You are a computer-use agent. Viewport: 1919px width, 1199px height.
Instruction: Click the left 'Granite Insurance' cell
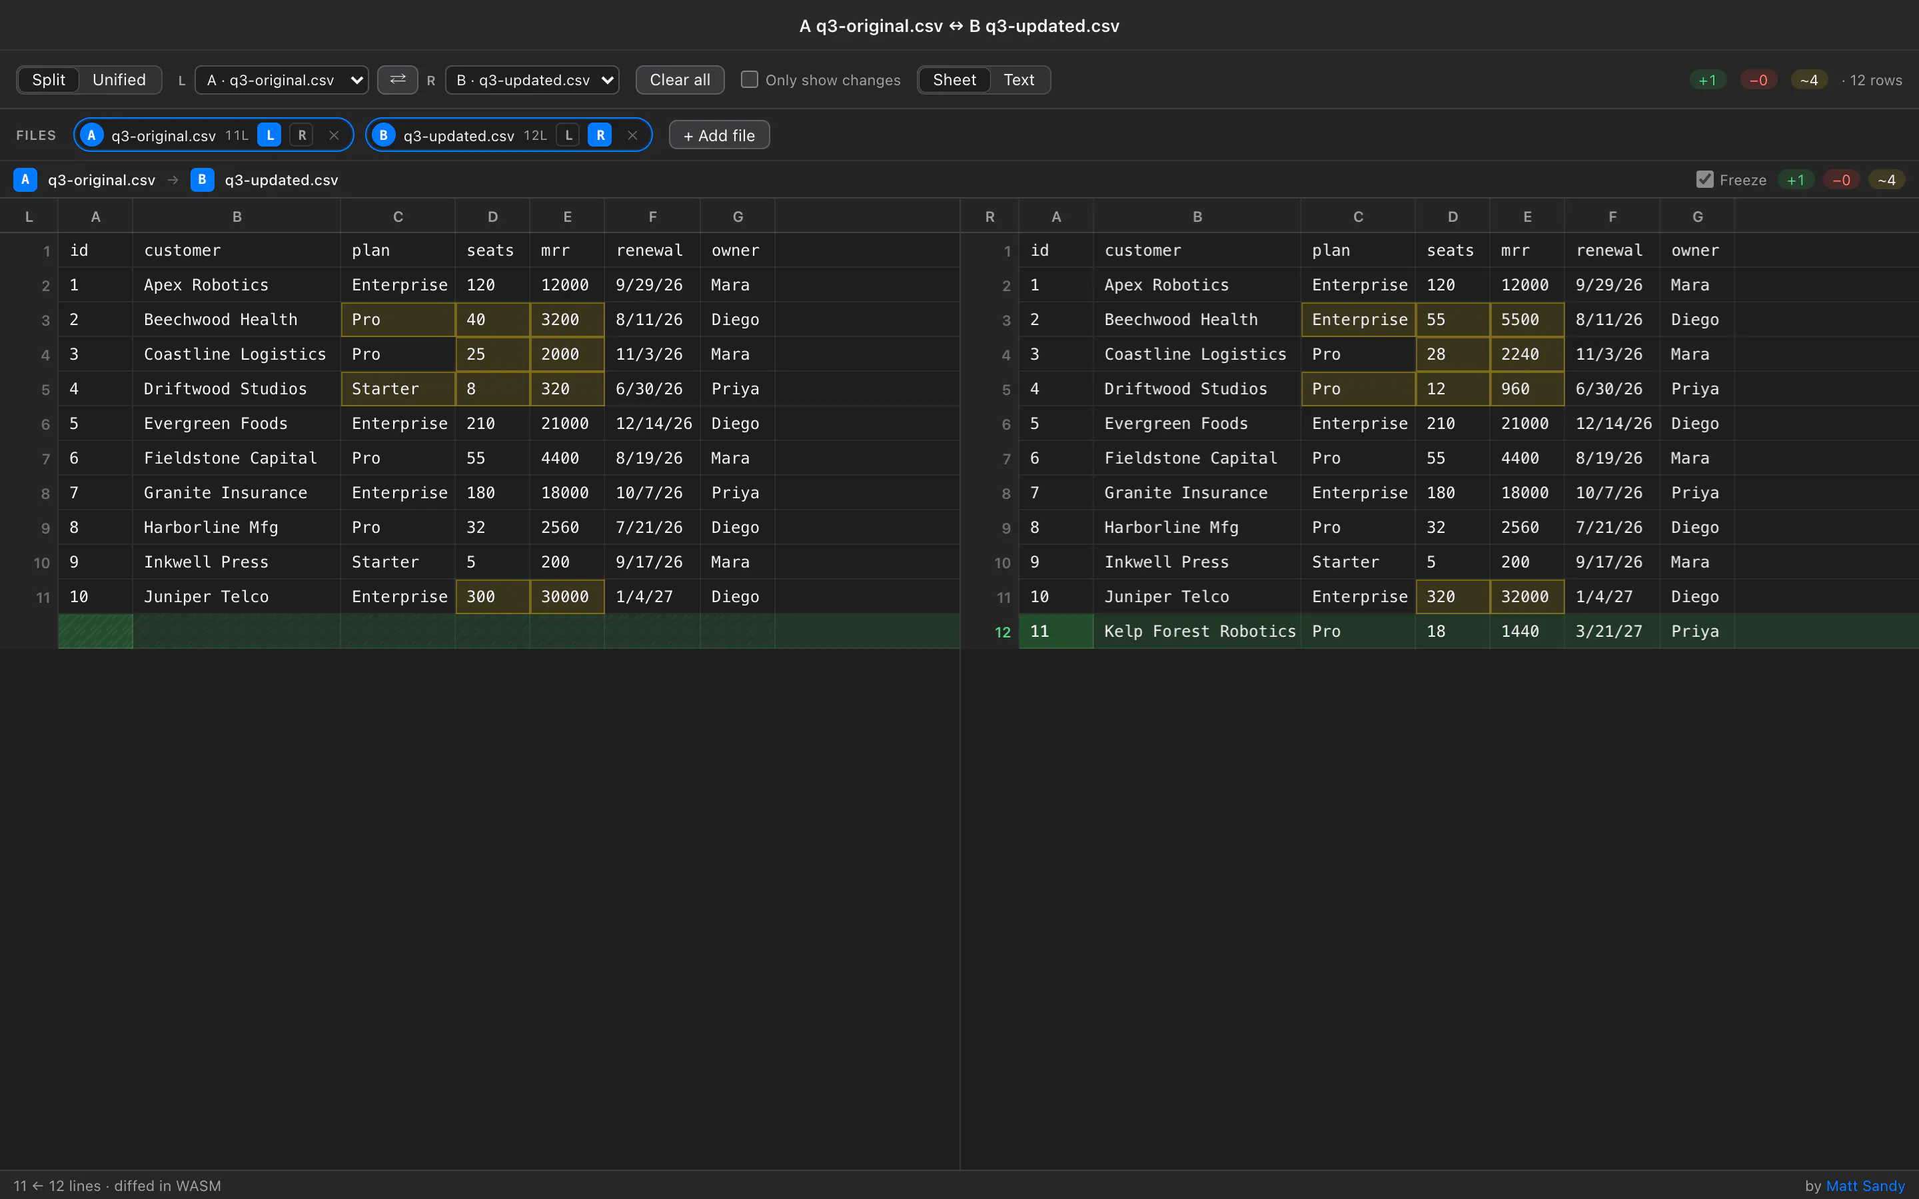(237, 492)
